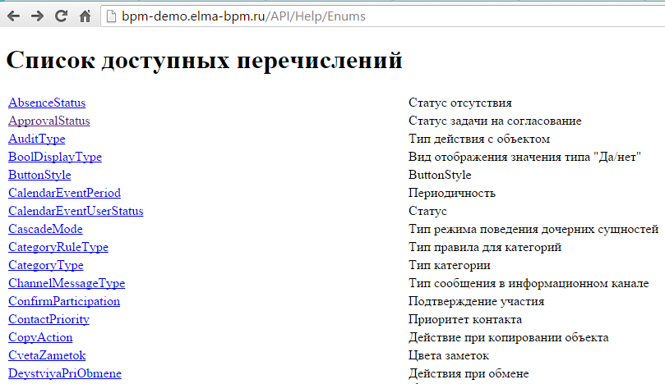Open the CategoryType link
Screen dimensions: 665x384
[46, 265]
